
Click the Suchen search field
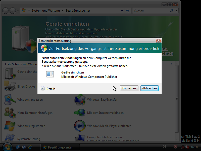[x=151, y=11]
